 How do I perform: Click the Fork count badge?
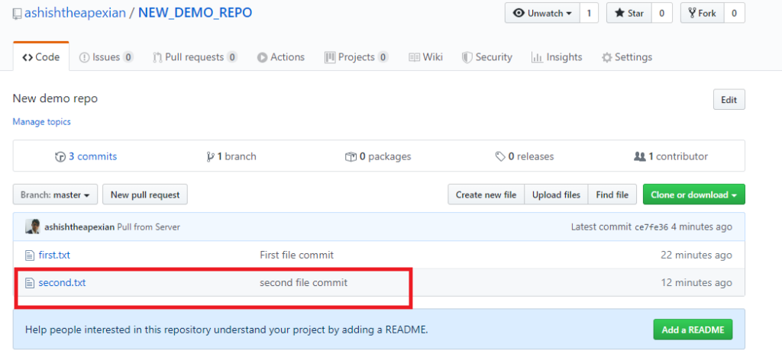click(x=733, y=13)
